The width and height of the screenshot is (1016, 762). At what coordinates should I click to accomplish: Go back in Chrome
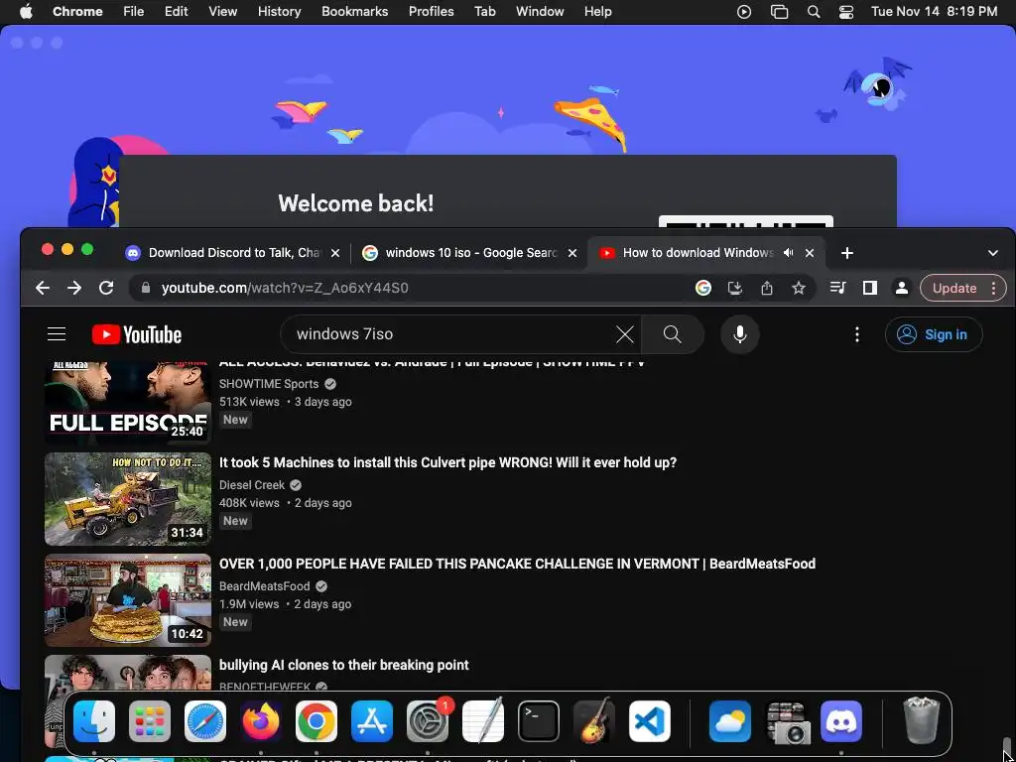(43, 288)
